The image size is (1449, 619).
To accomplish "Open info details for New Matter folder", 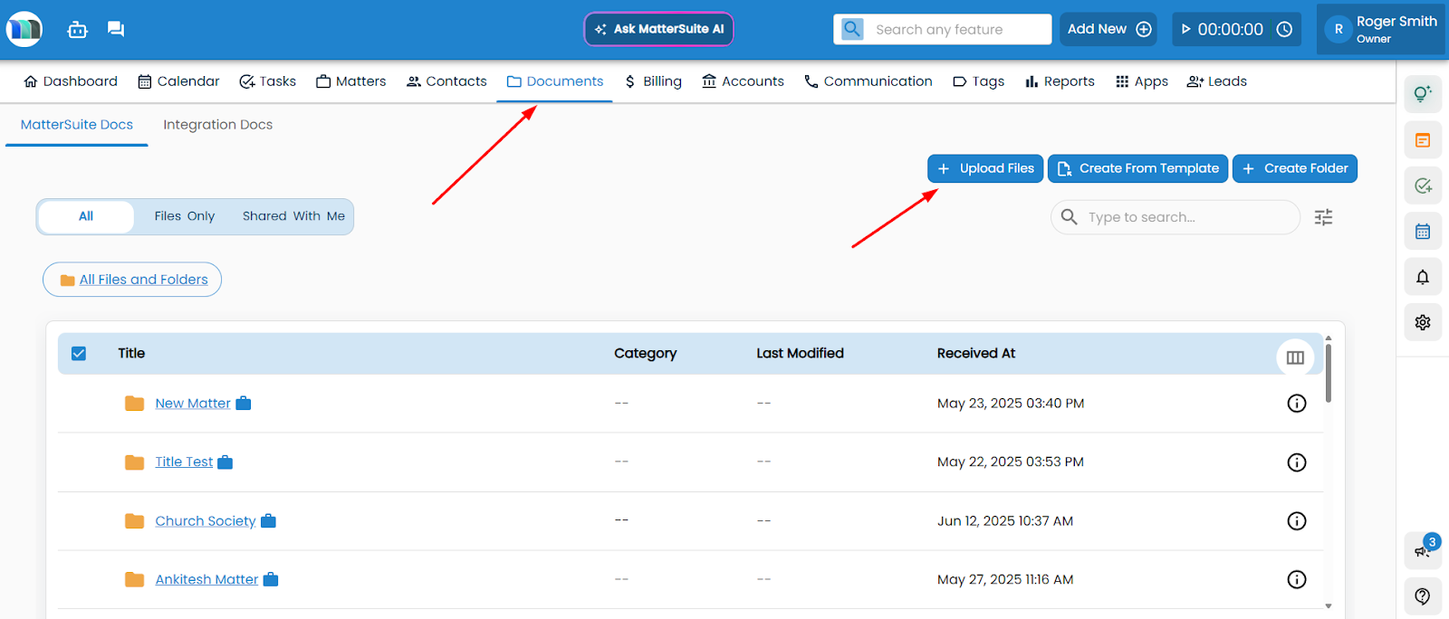I will pyautogui.click(x=1296, y=404).
